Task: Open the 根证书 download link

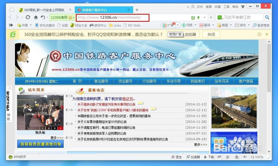Action: tap(128, 99)
